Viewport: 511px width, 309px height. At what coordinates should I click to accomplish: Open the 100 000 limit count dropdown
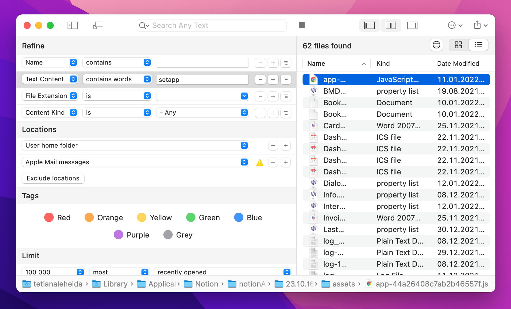click(53, 272)
